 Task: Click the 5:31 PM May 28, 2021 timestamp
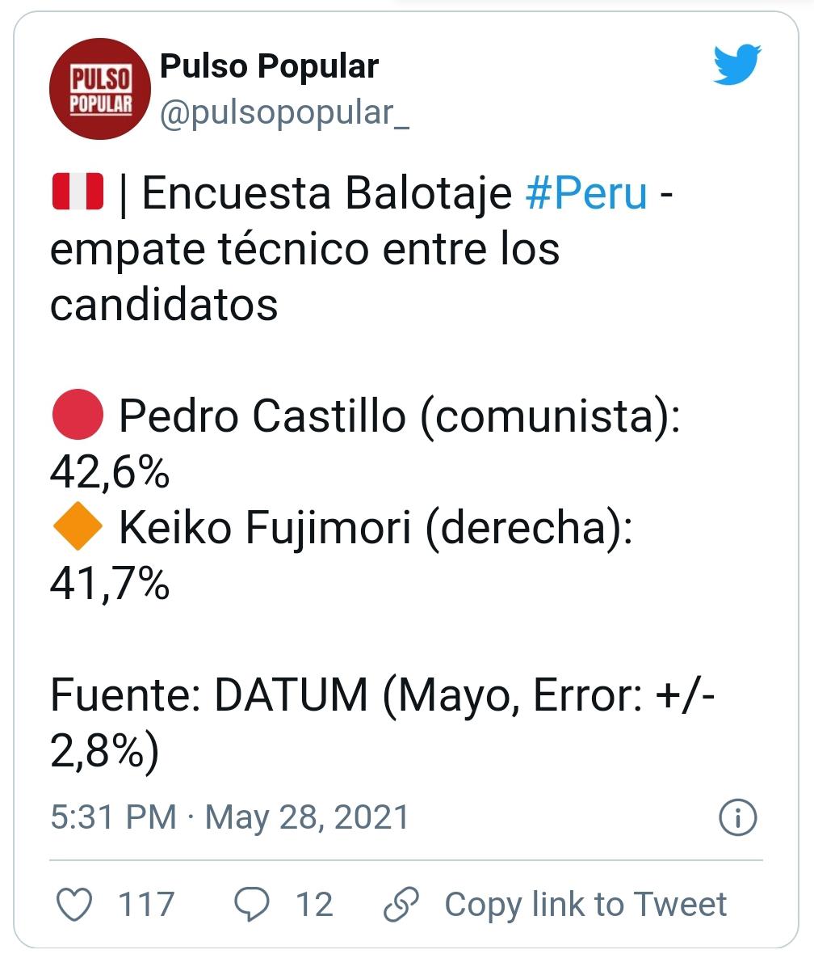click(x=229, y=817)
